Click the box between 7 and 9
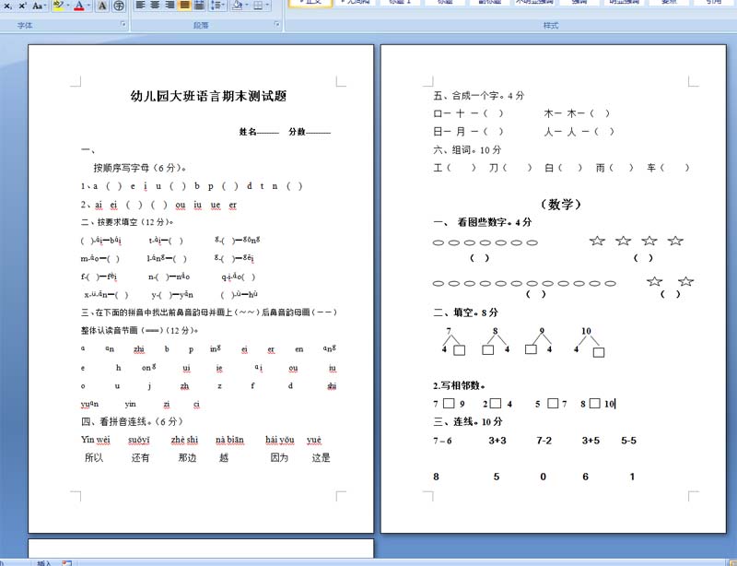The height and width of the screenshot is (566, 737). pos(449,403)
